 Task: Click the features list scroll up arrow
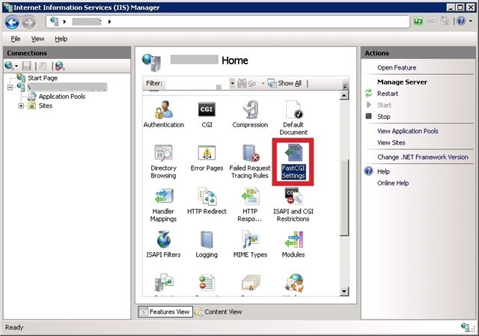click(344, 96)
